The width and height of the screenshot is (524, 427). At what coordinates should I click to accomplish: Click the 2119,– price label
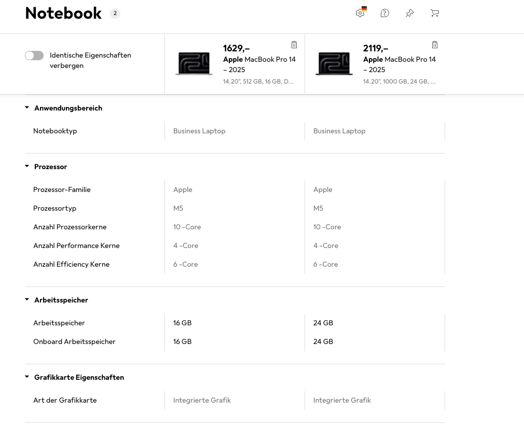point(376,48)
